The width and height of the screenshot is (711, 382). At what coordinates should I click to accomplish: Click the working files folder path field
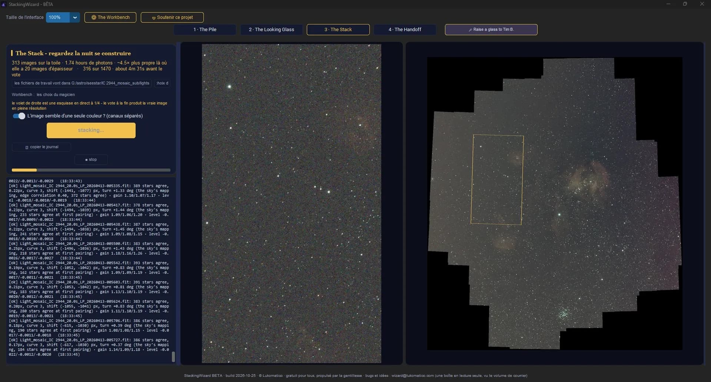tap(82, 83)
